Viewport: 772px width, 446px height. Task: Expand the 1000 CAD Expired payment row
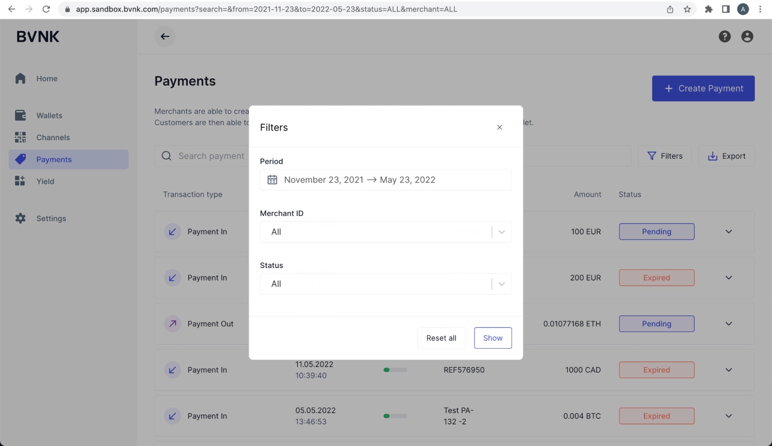(728, 370)
